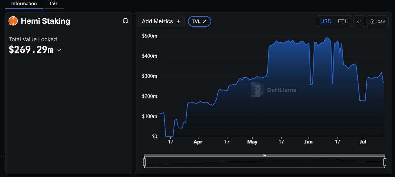Click top grip of range selector

(x=265, y=155)
